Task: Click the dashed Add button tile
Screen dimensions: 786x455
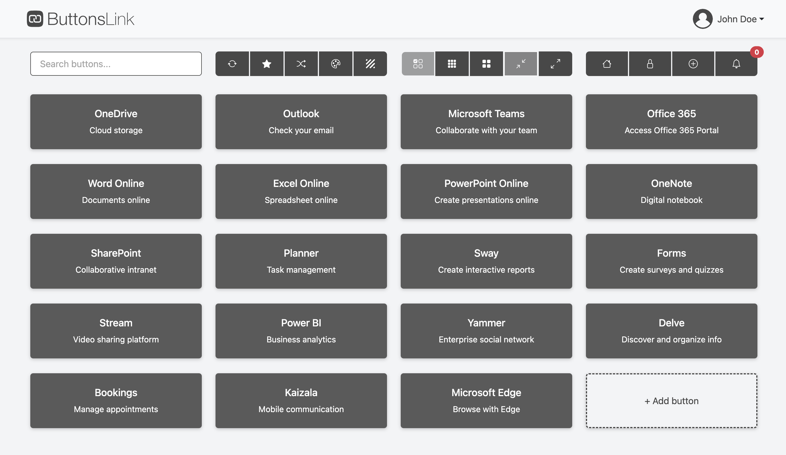Action: coord(672,401)
